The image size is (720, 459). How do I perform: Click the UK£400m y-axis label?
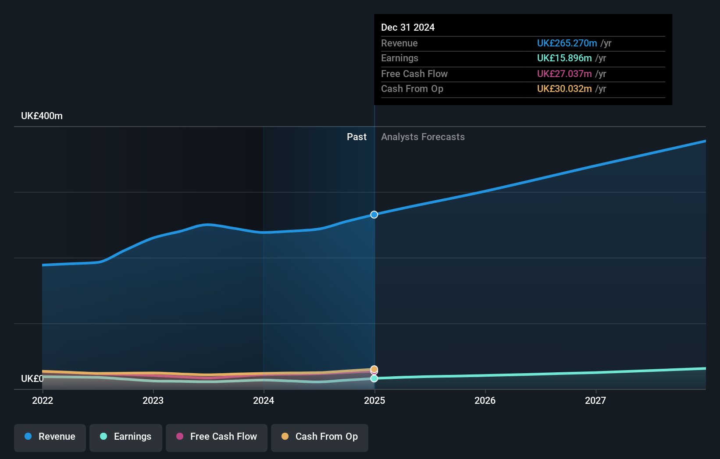click(x=42, y=116)
